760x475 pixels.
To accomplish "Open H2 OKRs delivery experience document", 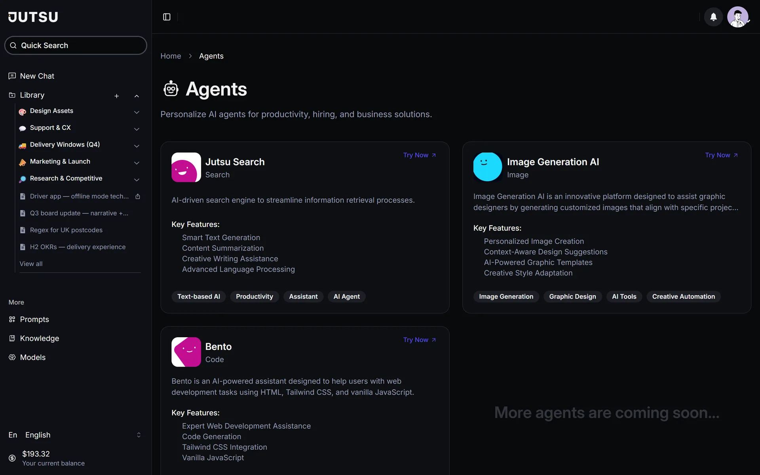I will (78, 247).
